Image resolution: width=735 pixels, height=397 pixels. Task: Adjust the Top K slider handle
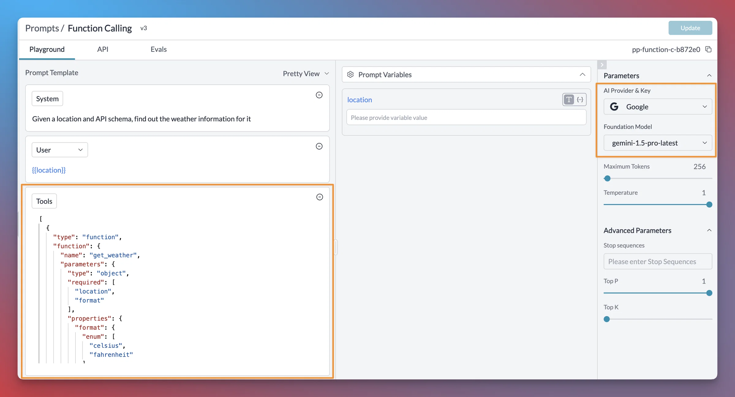coord(607,319)
